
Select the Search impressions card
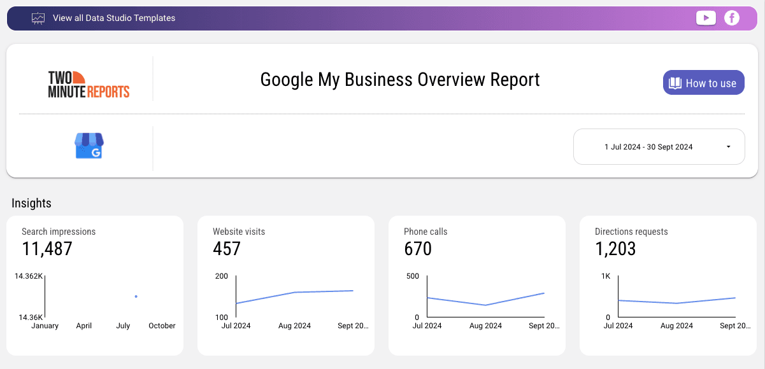click(x=94, y=285)
